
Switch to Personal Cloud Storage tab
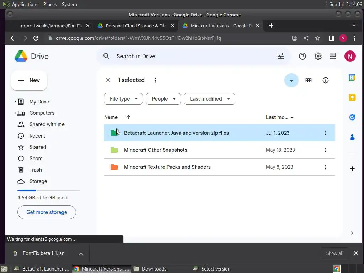pos(136,26)
